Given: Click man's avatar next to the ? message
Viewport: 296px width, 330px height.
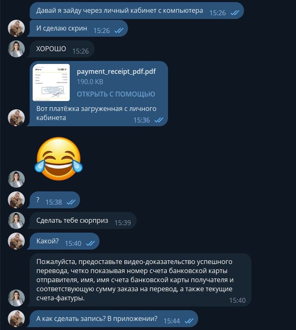Looking at the screenshot, I should 16,200.
